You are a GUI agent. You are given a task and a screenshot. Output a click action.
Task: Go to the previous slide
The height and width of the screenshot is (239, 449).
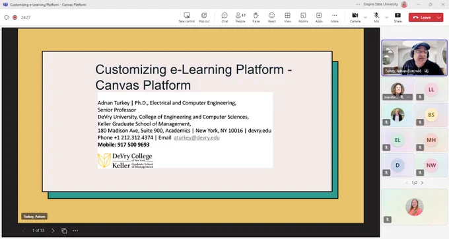(24, 230)
